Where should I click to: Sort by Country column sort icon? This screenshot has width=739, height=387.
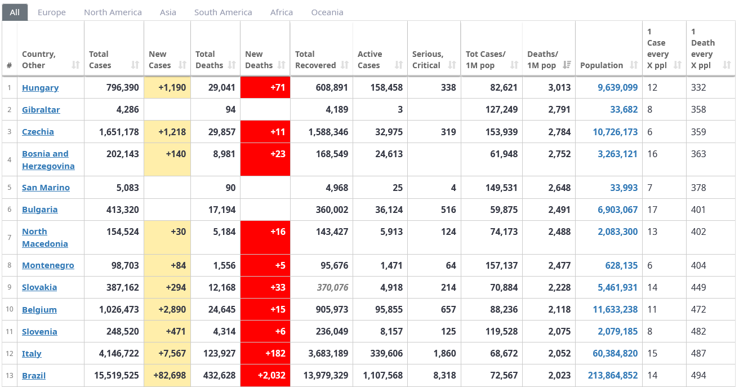point(76,65)
